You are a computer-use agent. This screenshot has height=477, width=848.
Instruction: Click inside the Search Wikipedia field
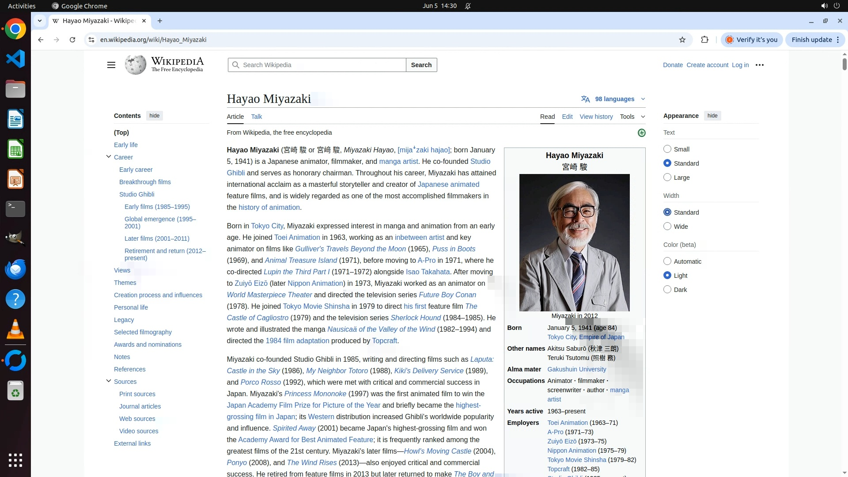(318, 65)
